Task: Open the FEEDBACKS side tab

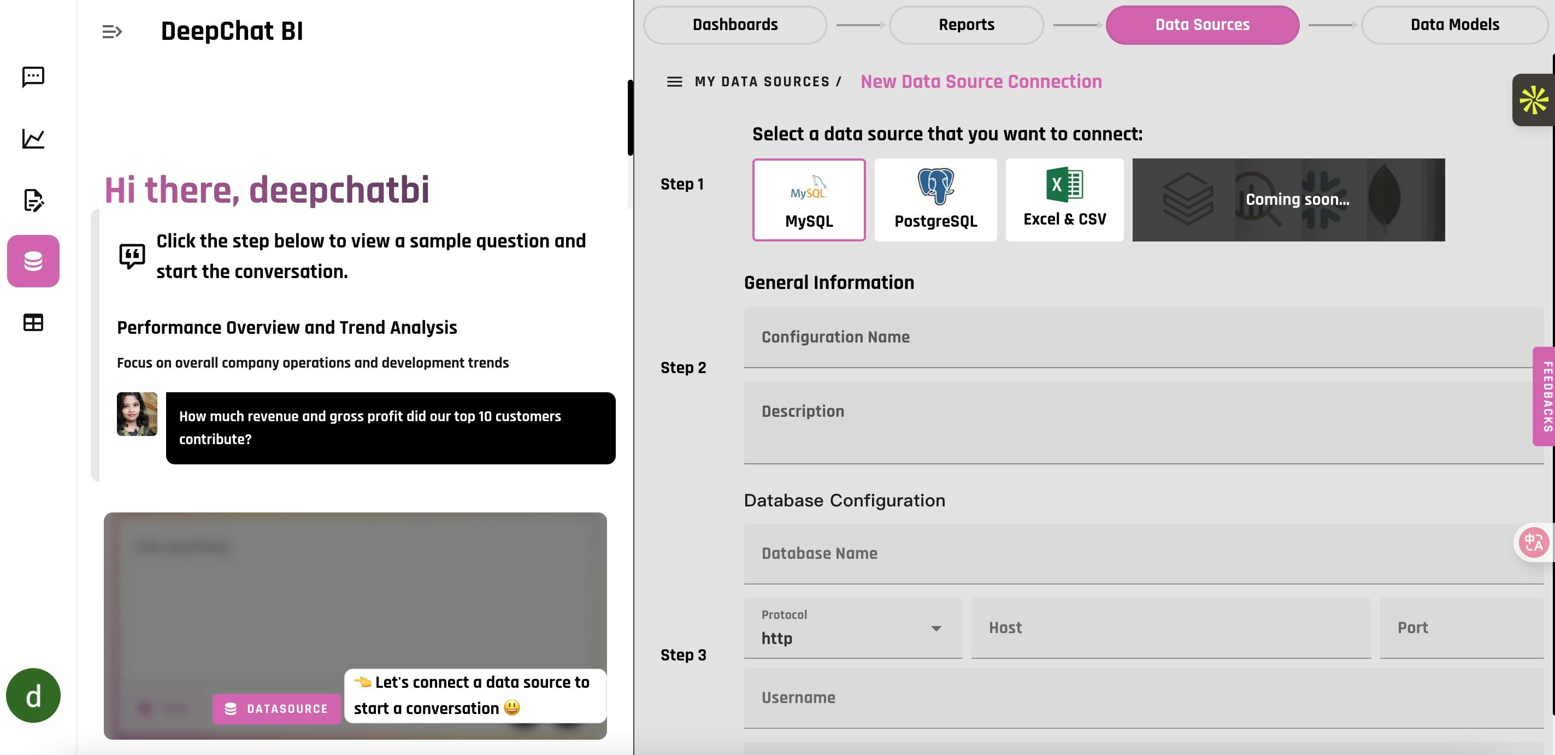Action: click(1543, 396)
